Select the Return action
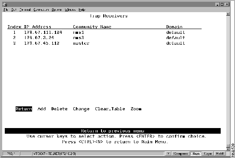 pos(24,109)
